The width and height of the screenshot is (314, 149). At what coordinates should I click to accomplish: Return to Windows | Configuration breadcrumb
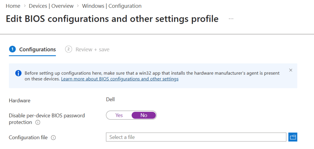(x=112, y=6)
